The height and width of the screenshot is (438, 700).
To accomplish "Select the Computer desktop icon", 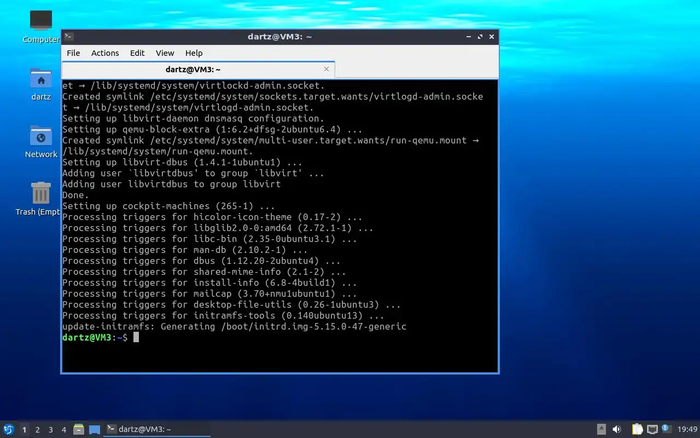I will coord(41,27).
